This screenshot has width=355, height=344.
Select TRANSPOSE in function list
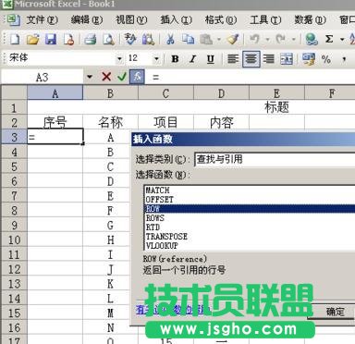(250, 237)
